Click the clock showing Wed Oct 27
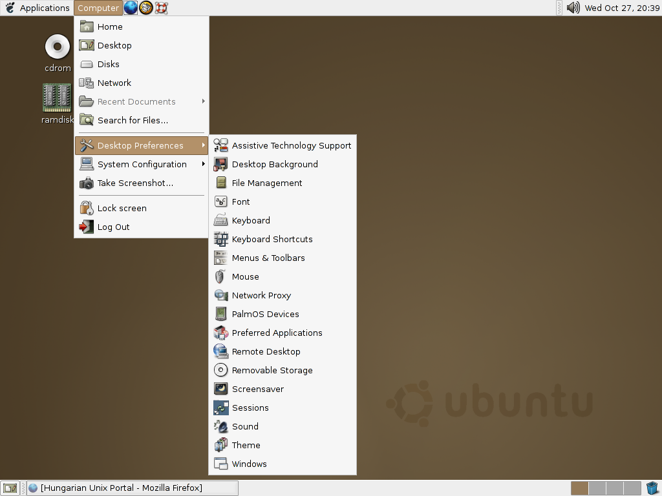 622,8
